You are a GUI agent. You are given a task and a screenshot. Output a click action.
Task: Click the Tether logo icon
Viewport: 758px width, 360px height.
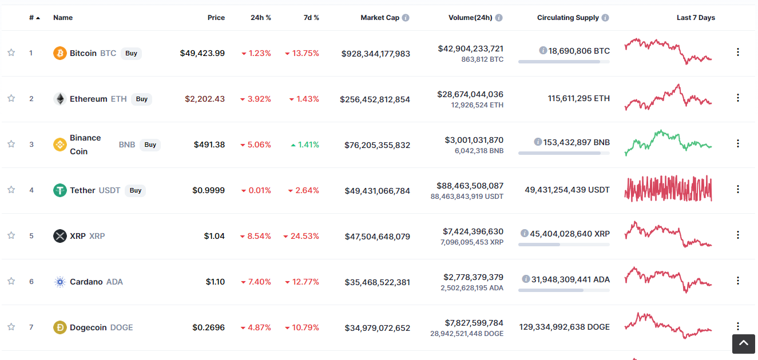[60, 190]
